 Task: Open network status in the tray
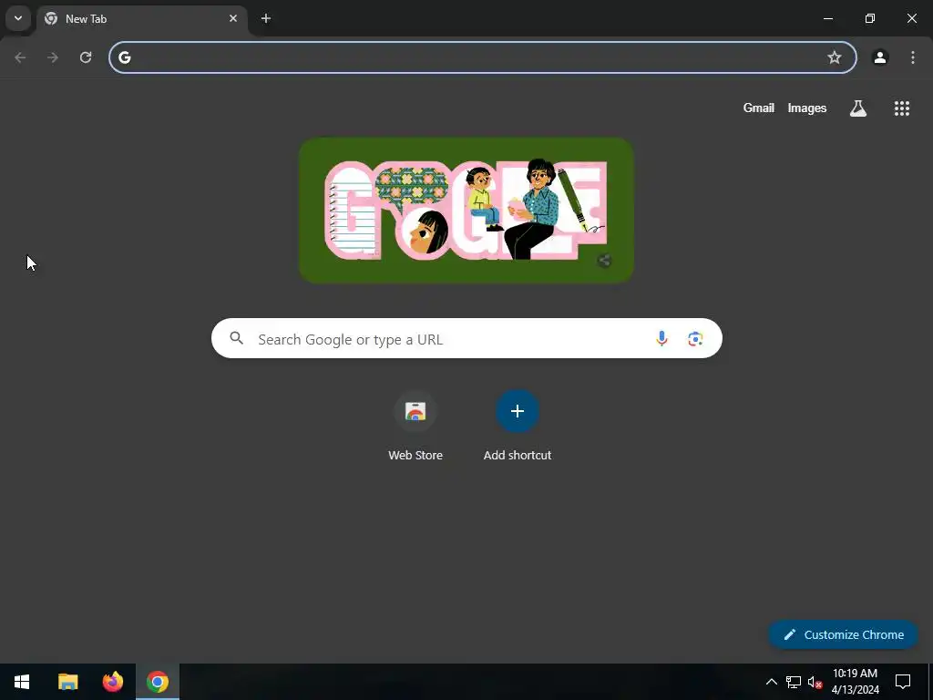794,682
